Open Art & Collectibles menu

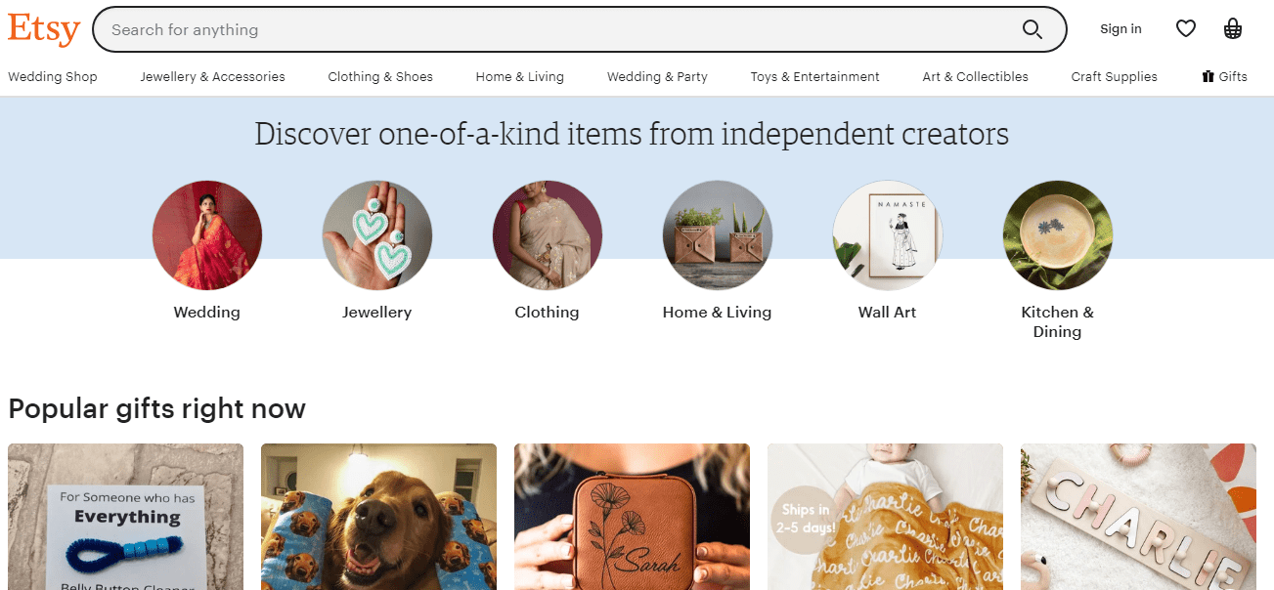tap(975, 76)
